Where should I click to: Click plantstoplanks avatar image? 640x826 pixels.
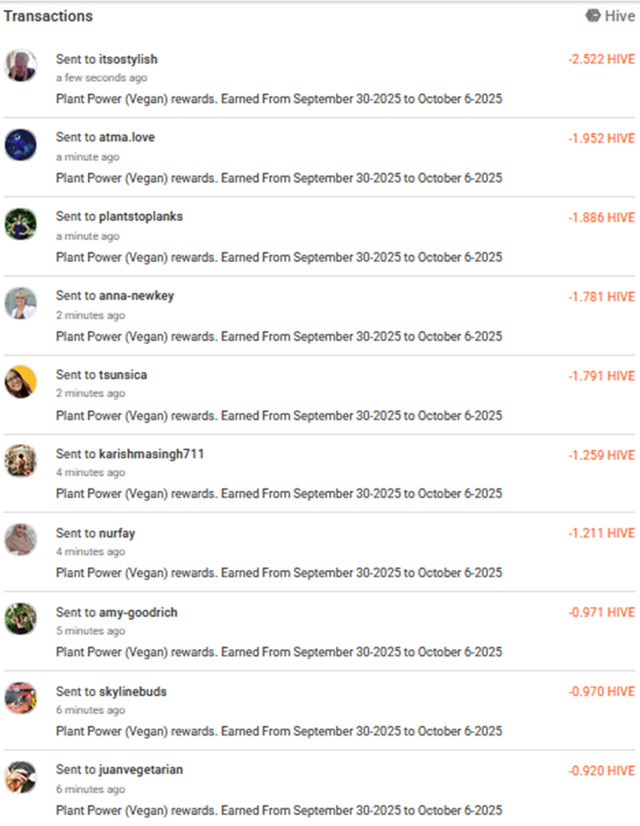click(20, 223)
